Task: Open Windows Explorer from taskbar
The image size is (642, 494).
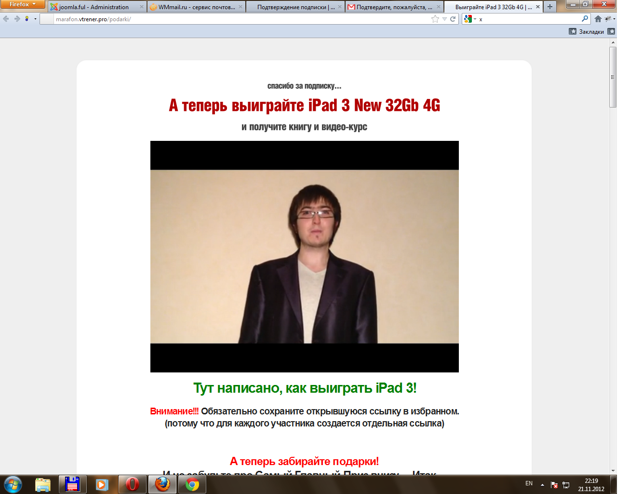Action: tap(43, 484)
